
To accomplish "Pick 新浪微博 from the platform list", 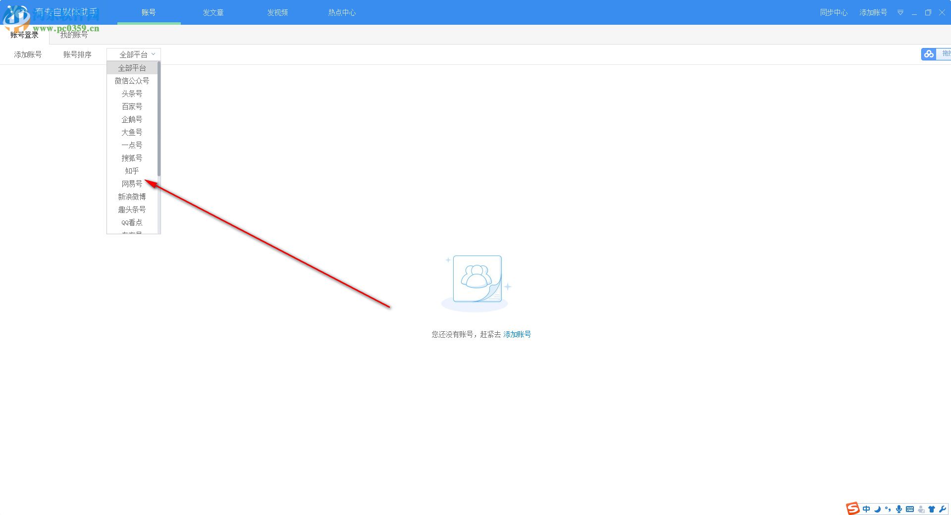I will click(132, 197).
